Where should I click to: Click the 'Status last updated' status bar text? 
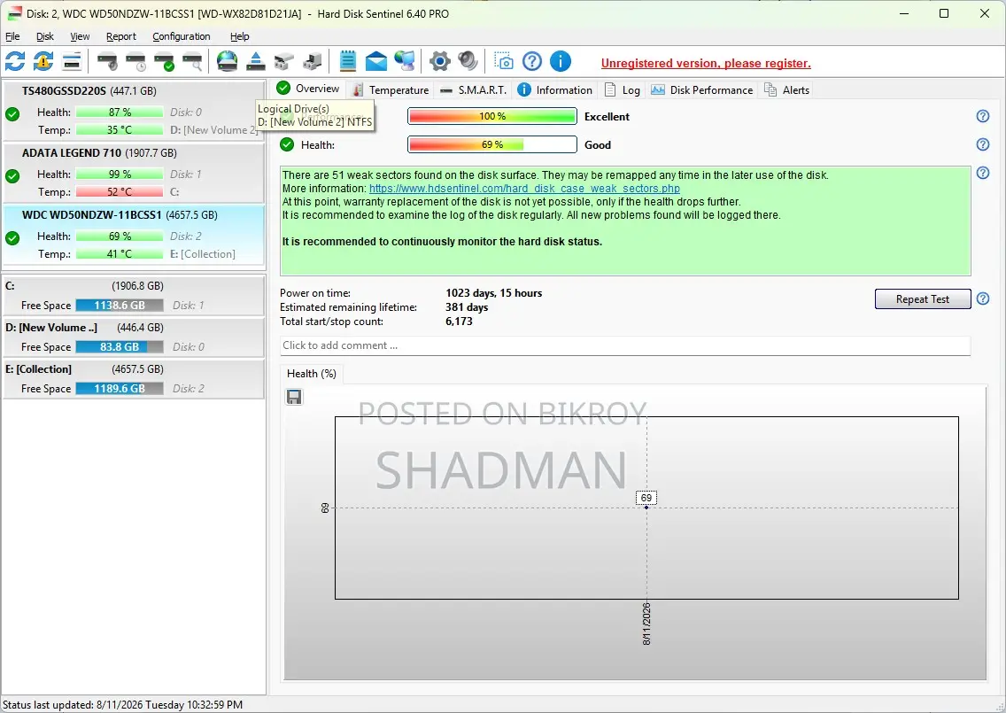click(122, 705)
